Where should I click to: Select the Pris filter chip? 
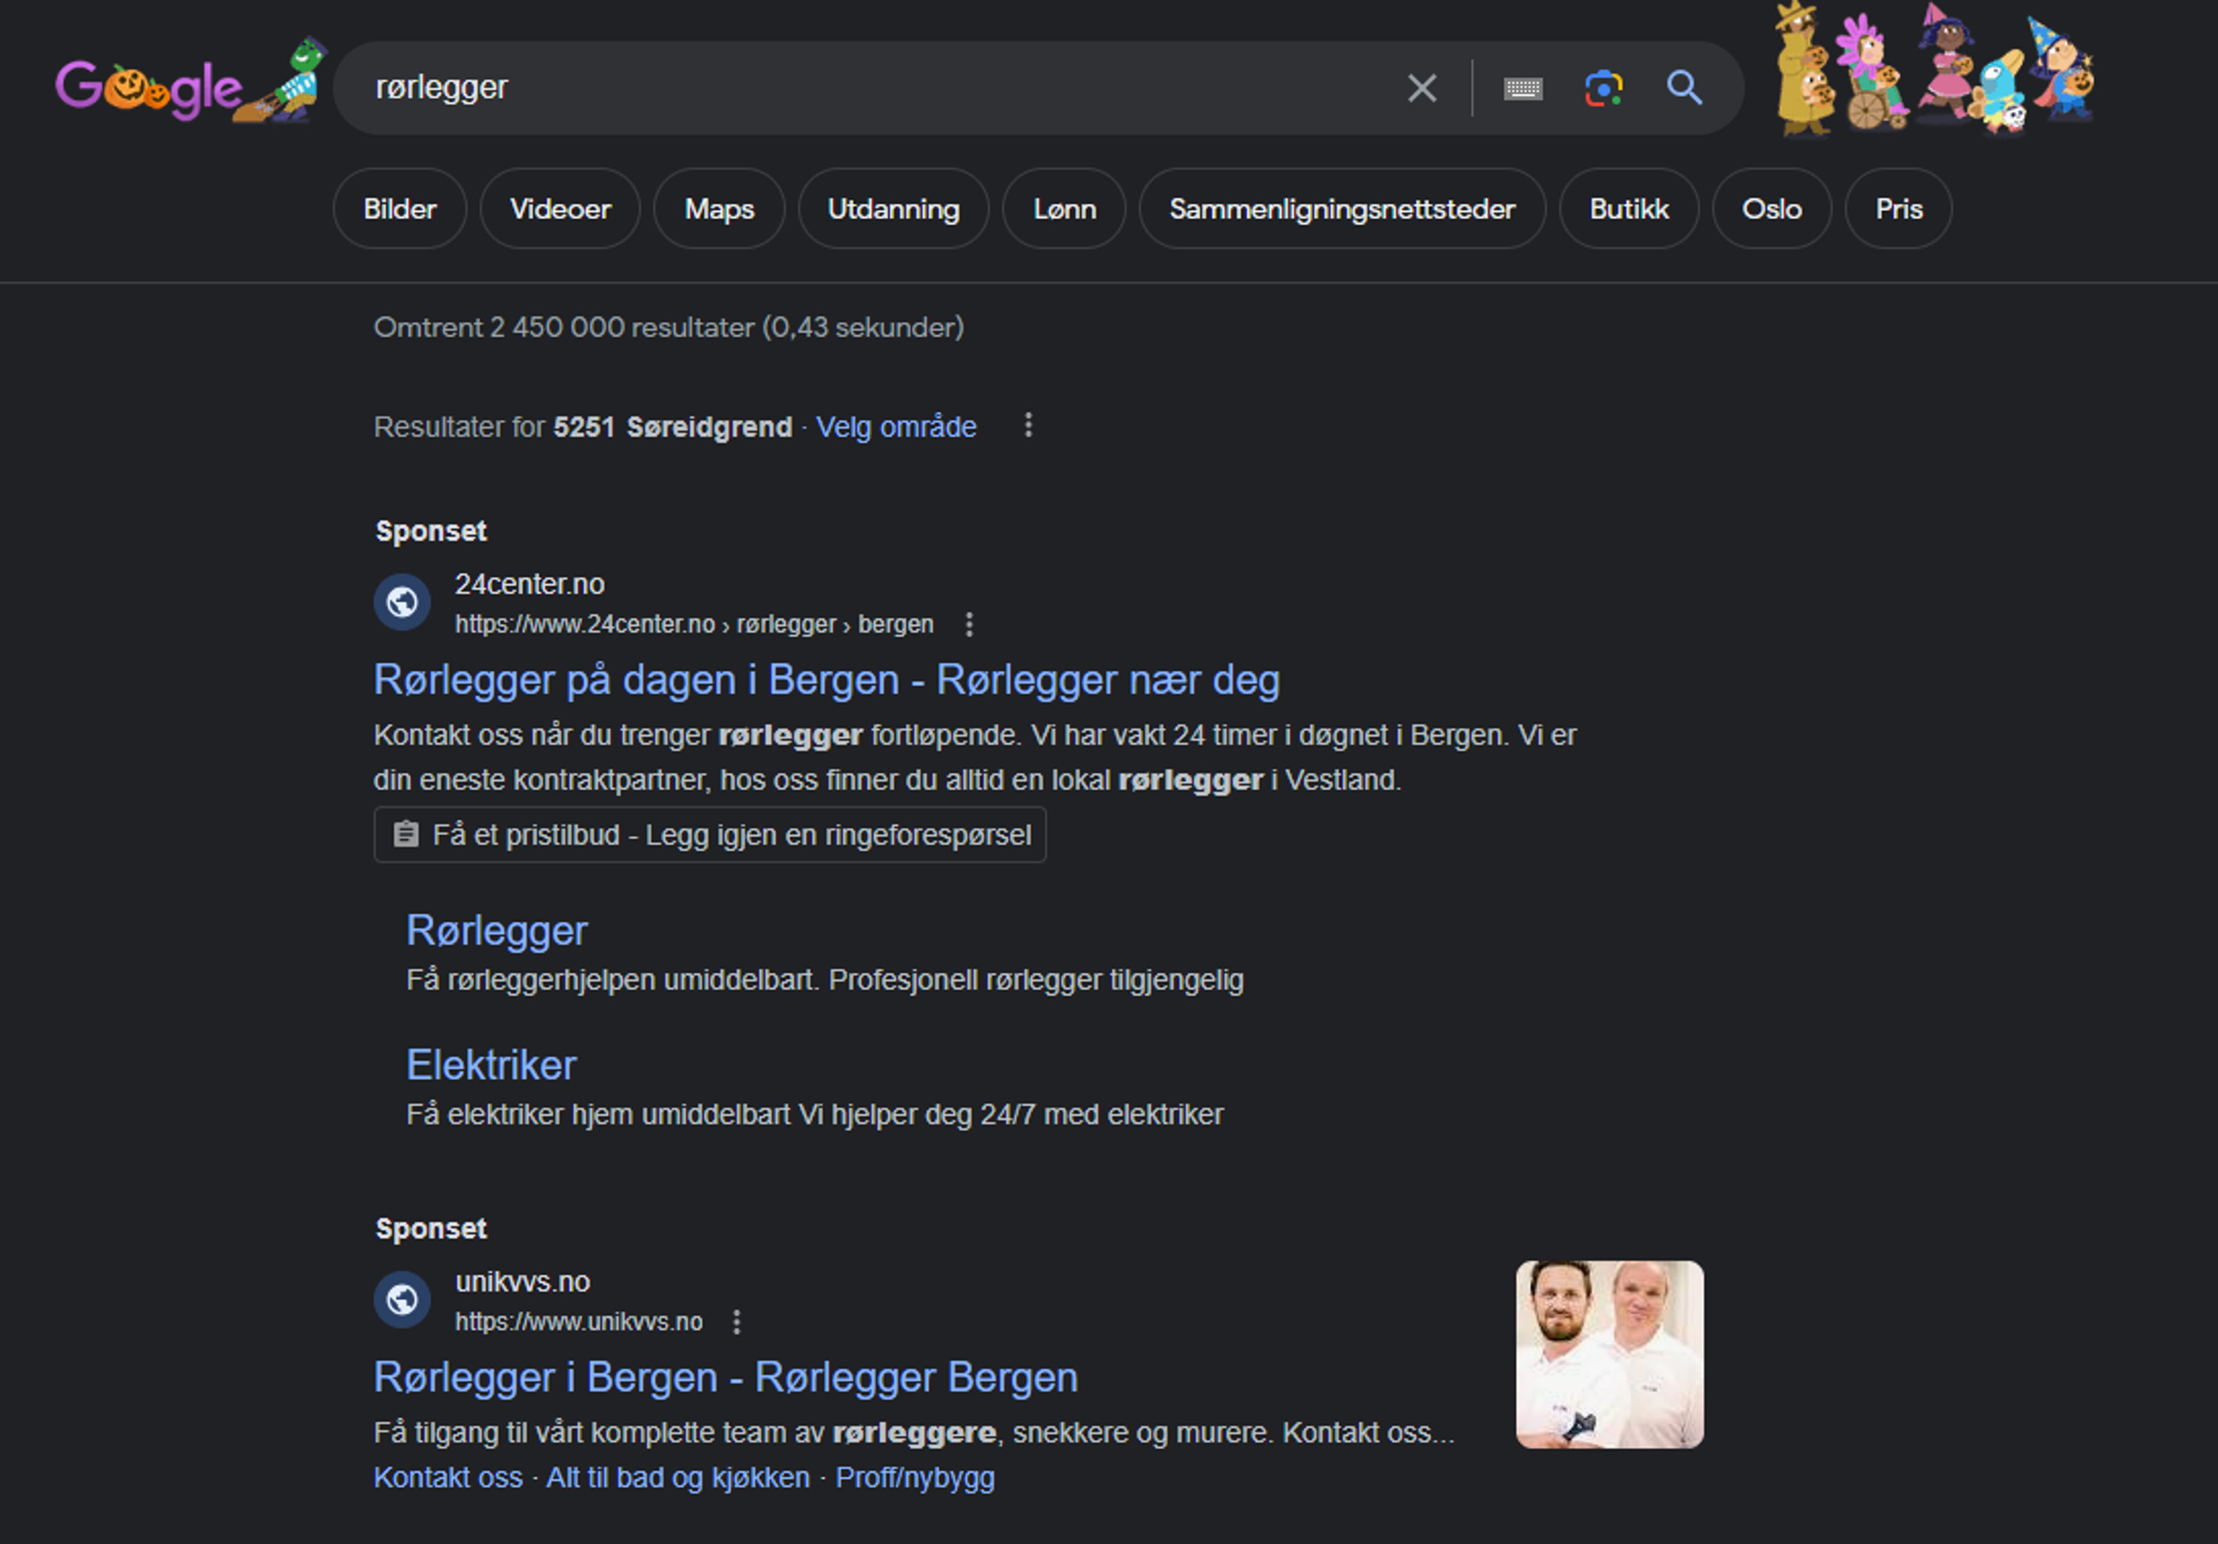1899,208
